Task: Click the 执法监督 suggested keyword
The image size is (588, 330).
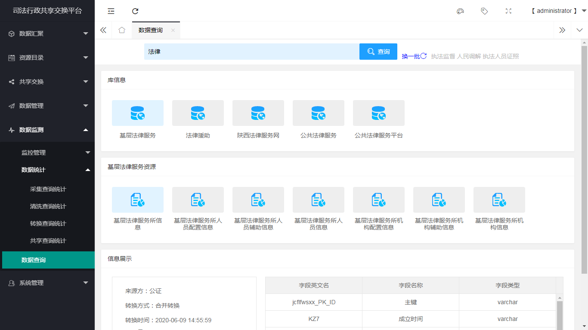Action: [x=443, y=56]
